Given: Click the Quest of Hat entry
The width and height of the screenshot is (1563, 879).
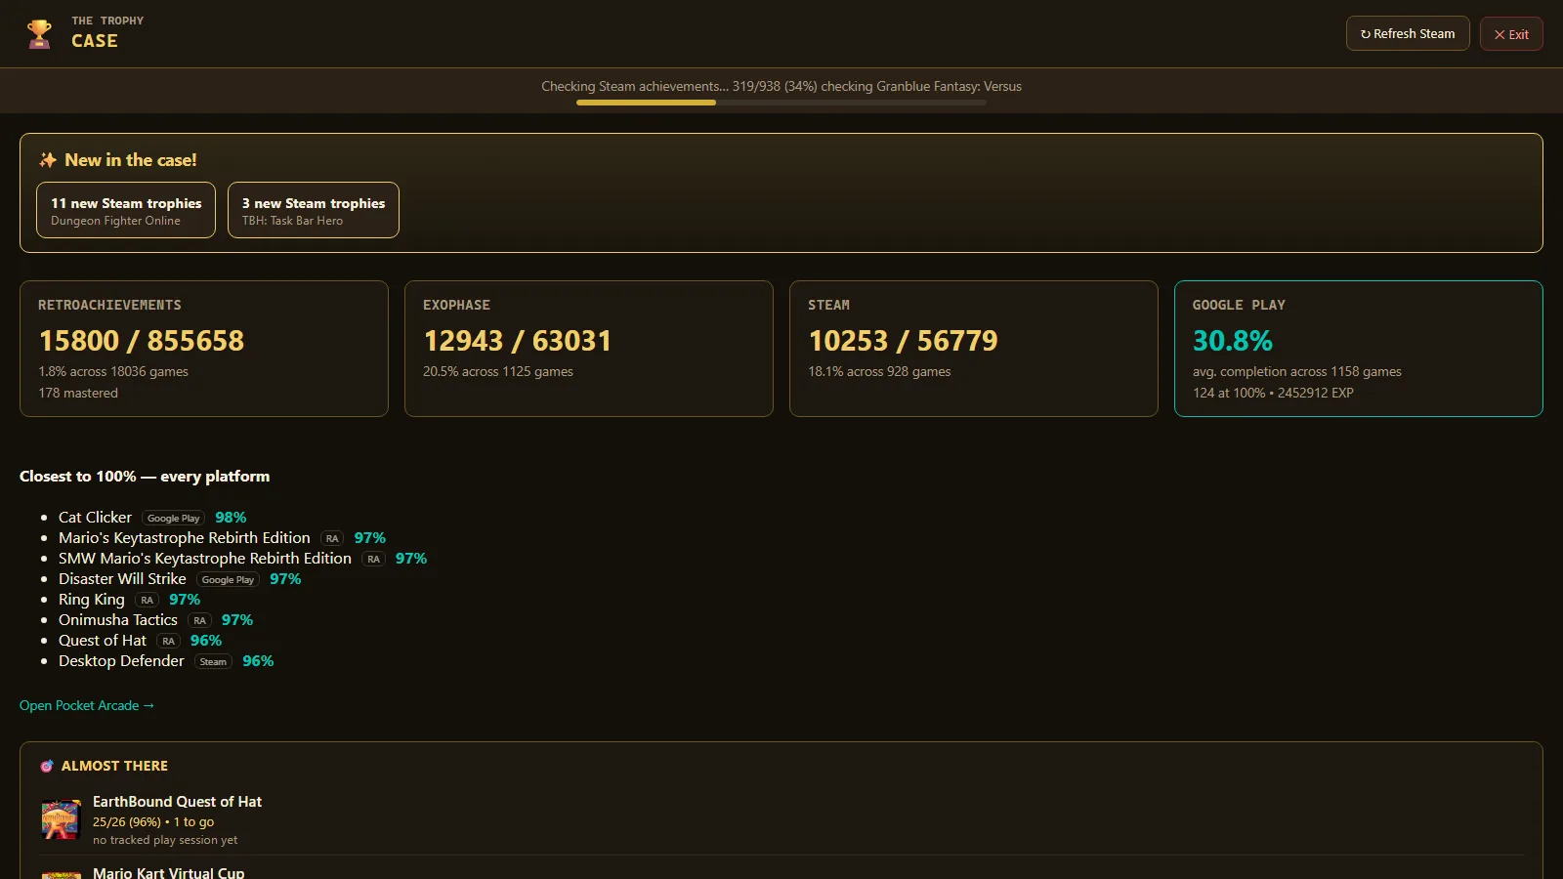Looking at the screenshot, I should 103,641.
